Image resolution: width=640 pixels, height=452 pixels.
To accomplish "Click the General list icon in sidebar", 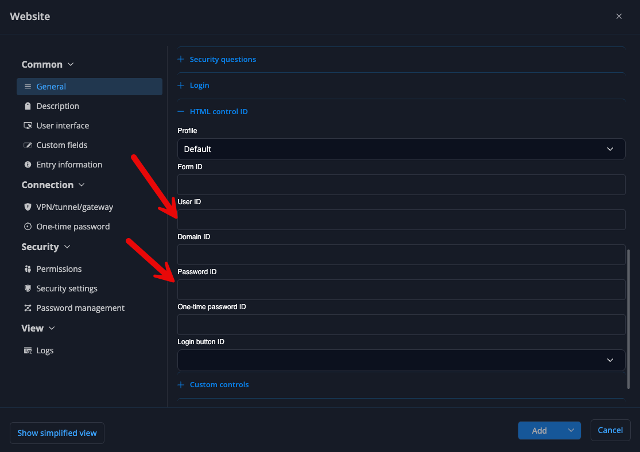I will 28,87.
